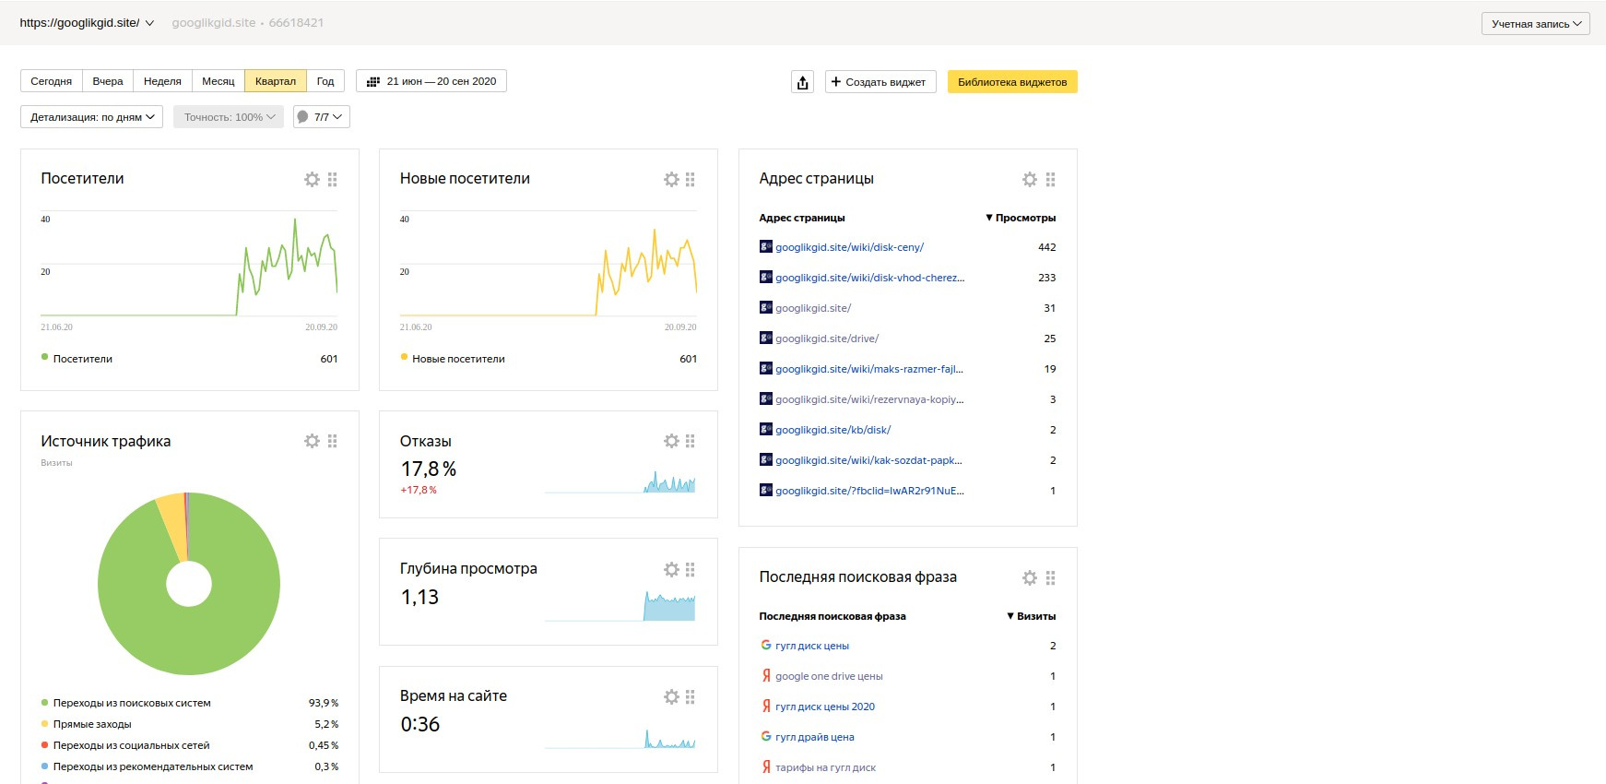Viewport: 1606px width, 784px height.
Task: Open the Библиотека виджетов button
Action: [1012, 82]
